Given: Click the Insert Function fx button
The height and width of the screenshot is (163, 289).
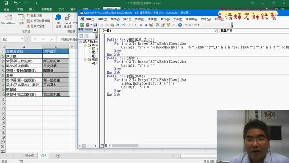Looking at the screenshot, I should 51,39.
